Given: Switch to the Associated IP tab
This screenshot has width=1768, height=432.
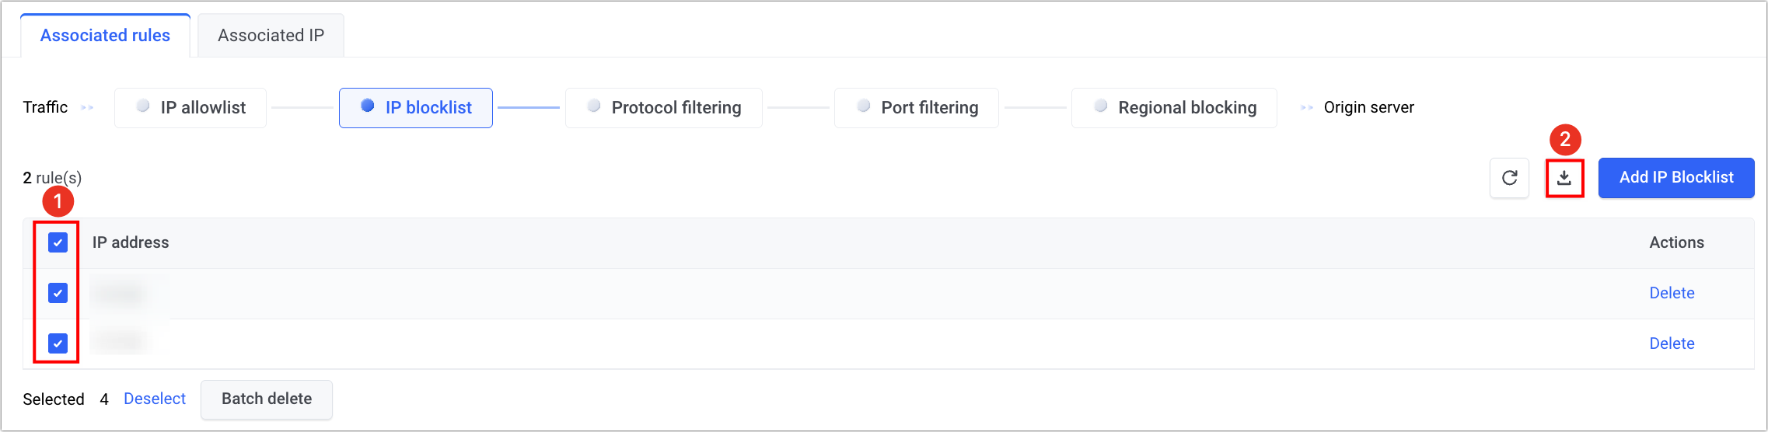Looking at the screenshot, I should (x=271, y=36).
